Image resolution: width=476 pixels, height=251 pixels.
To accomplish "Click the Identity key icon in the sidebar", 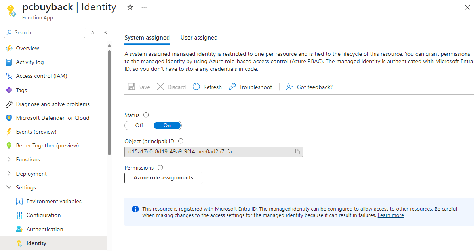I will [19, 243].
